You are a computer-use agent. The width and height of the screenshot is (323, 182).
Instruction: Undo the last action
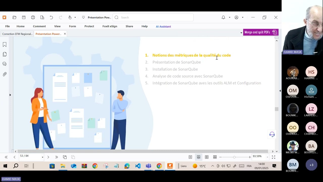pyautogui.click(x=51, y=17)
